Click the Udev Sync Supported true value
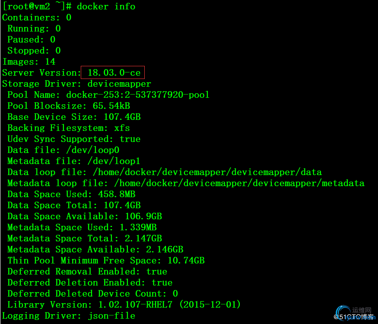Viewport: 378px width, 324px height. coord(130,139)
